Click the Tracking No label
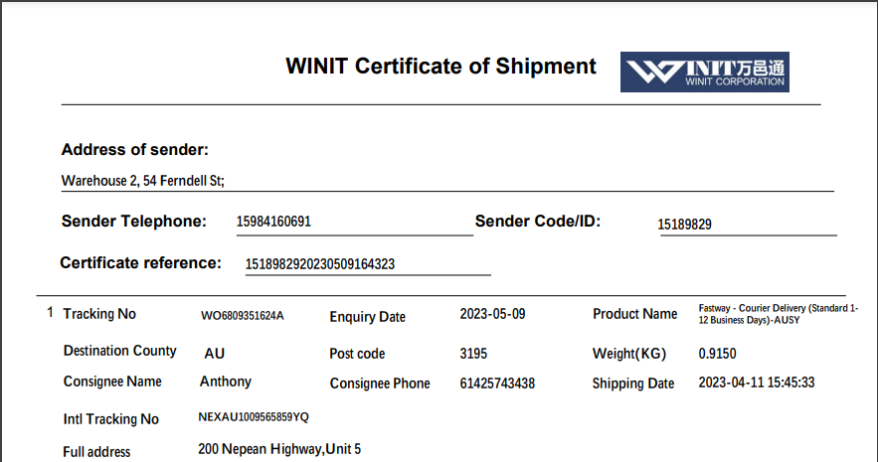Viewport: 878px width, 462px height. (99, 314)
